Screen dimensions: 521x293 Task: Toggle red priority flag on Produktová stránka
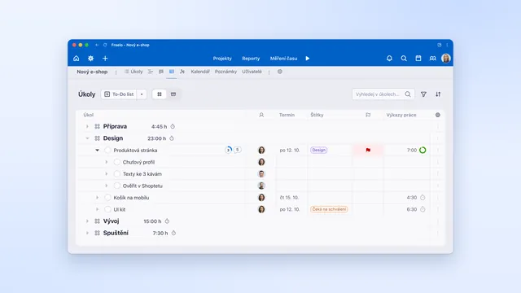click(x=368, y=150)
